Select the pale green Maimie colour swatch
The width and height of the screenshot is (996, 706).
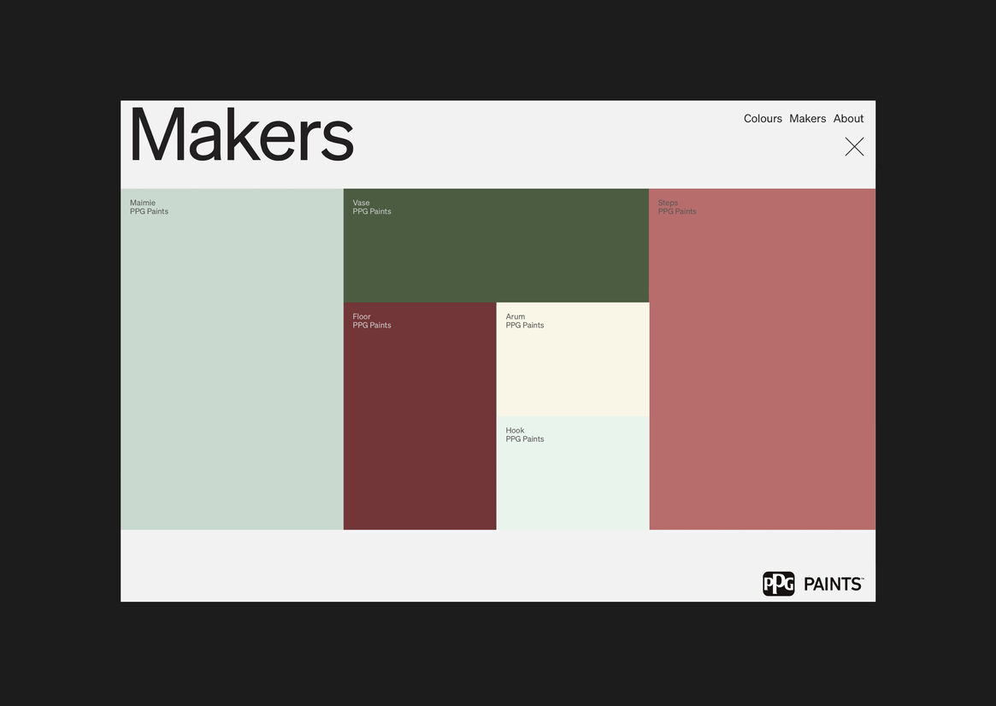coord(232,368)
